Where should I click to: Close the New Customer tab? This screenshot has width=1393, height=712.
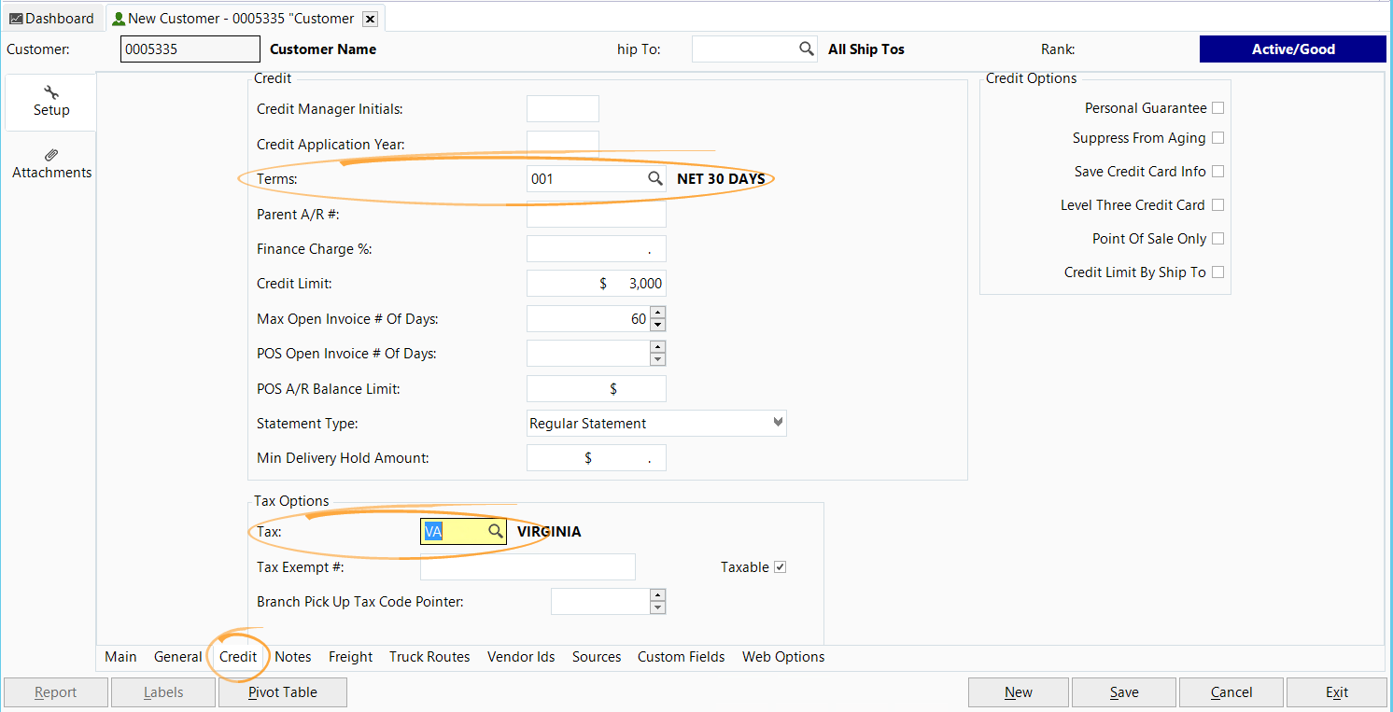(x=370, y=19)
